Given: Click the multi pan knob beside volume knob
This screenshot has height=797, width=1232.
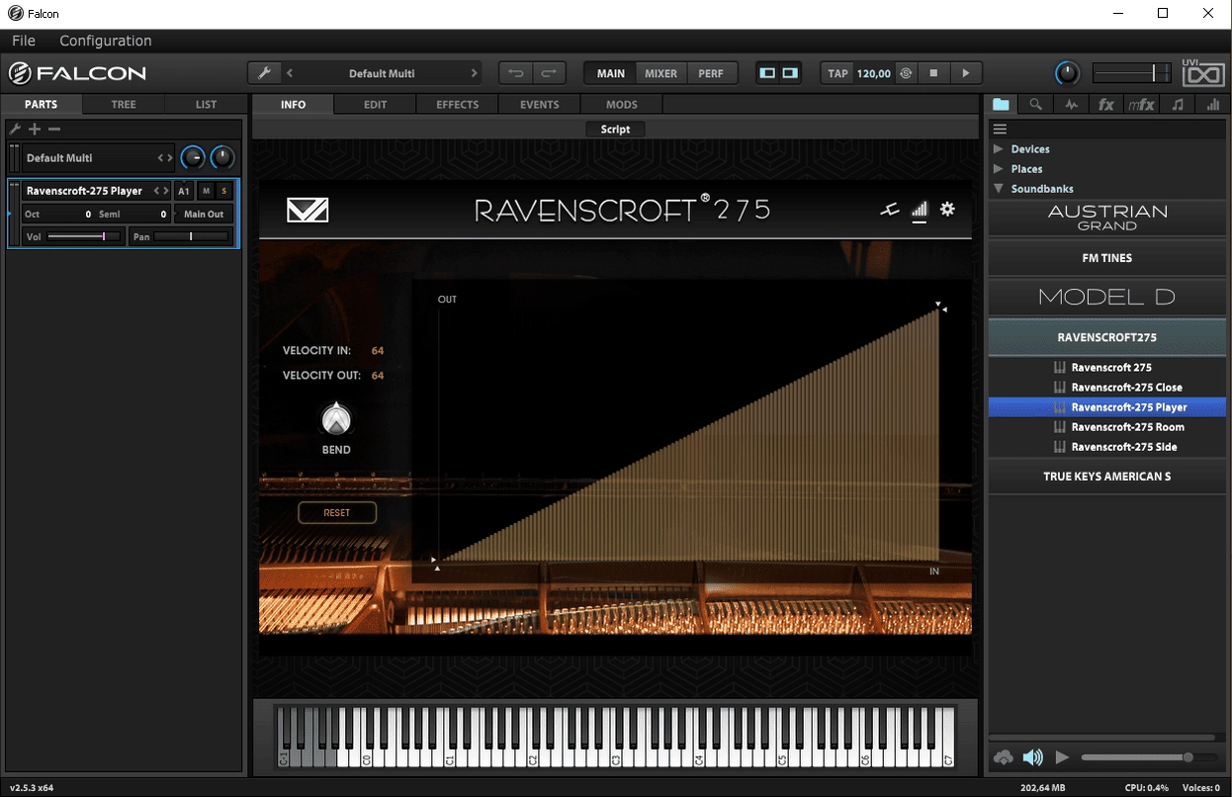Looking at the screenshot, I should [x=223, y=157].
